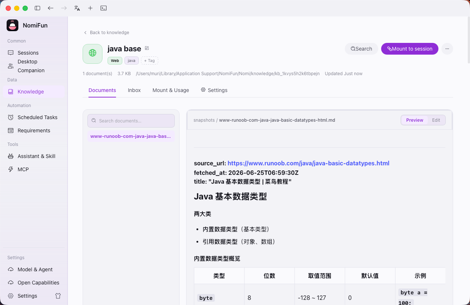Click the Sessions chat icon
Viewport: 470px width, 305px height.
coord(11,53)
